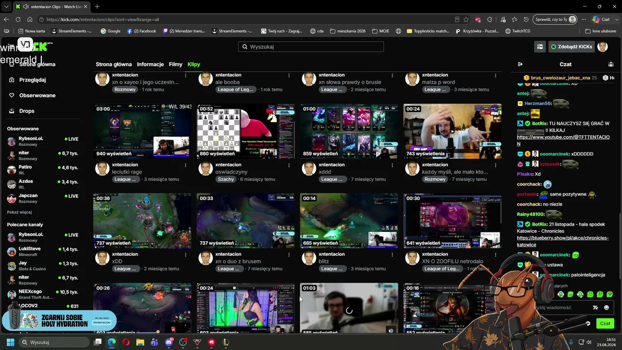
Task: Switch to the 'Filmy' channel tab
Action: (x=175, y=64)
